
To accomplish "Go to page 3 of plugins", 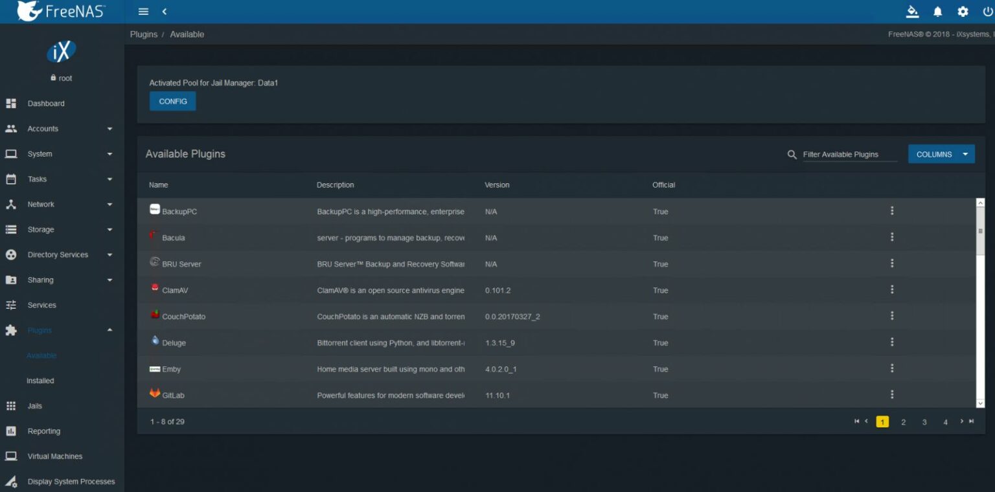I will (x=924, y=422).
